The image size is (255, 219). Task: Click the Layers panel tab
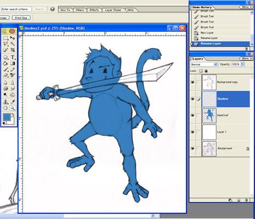[x=198, y=59]
